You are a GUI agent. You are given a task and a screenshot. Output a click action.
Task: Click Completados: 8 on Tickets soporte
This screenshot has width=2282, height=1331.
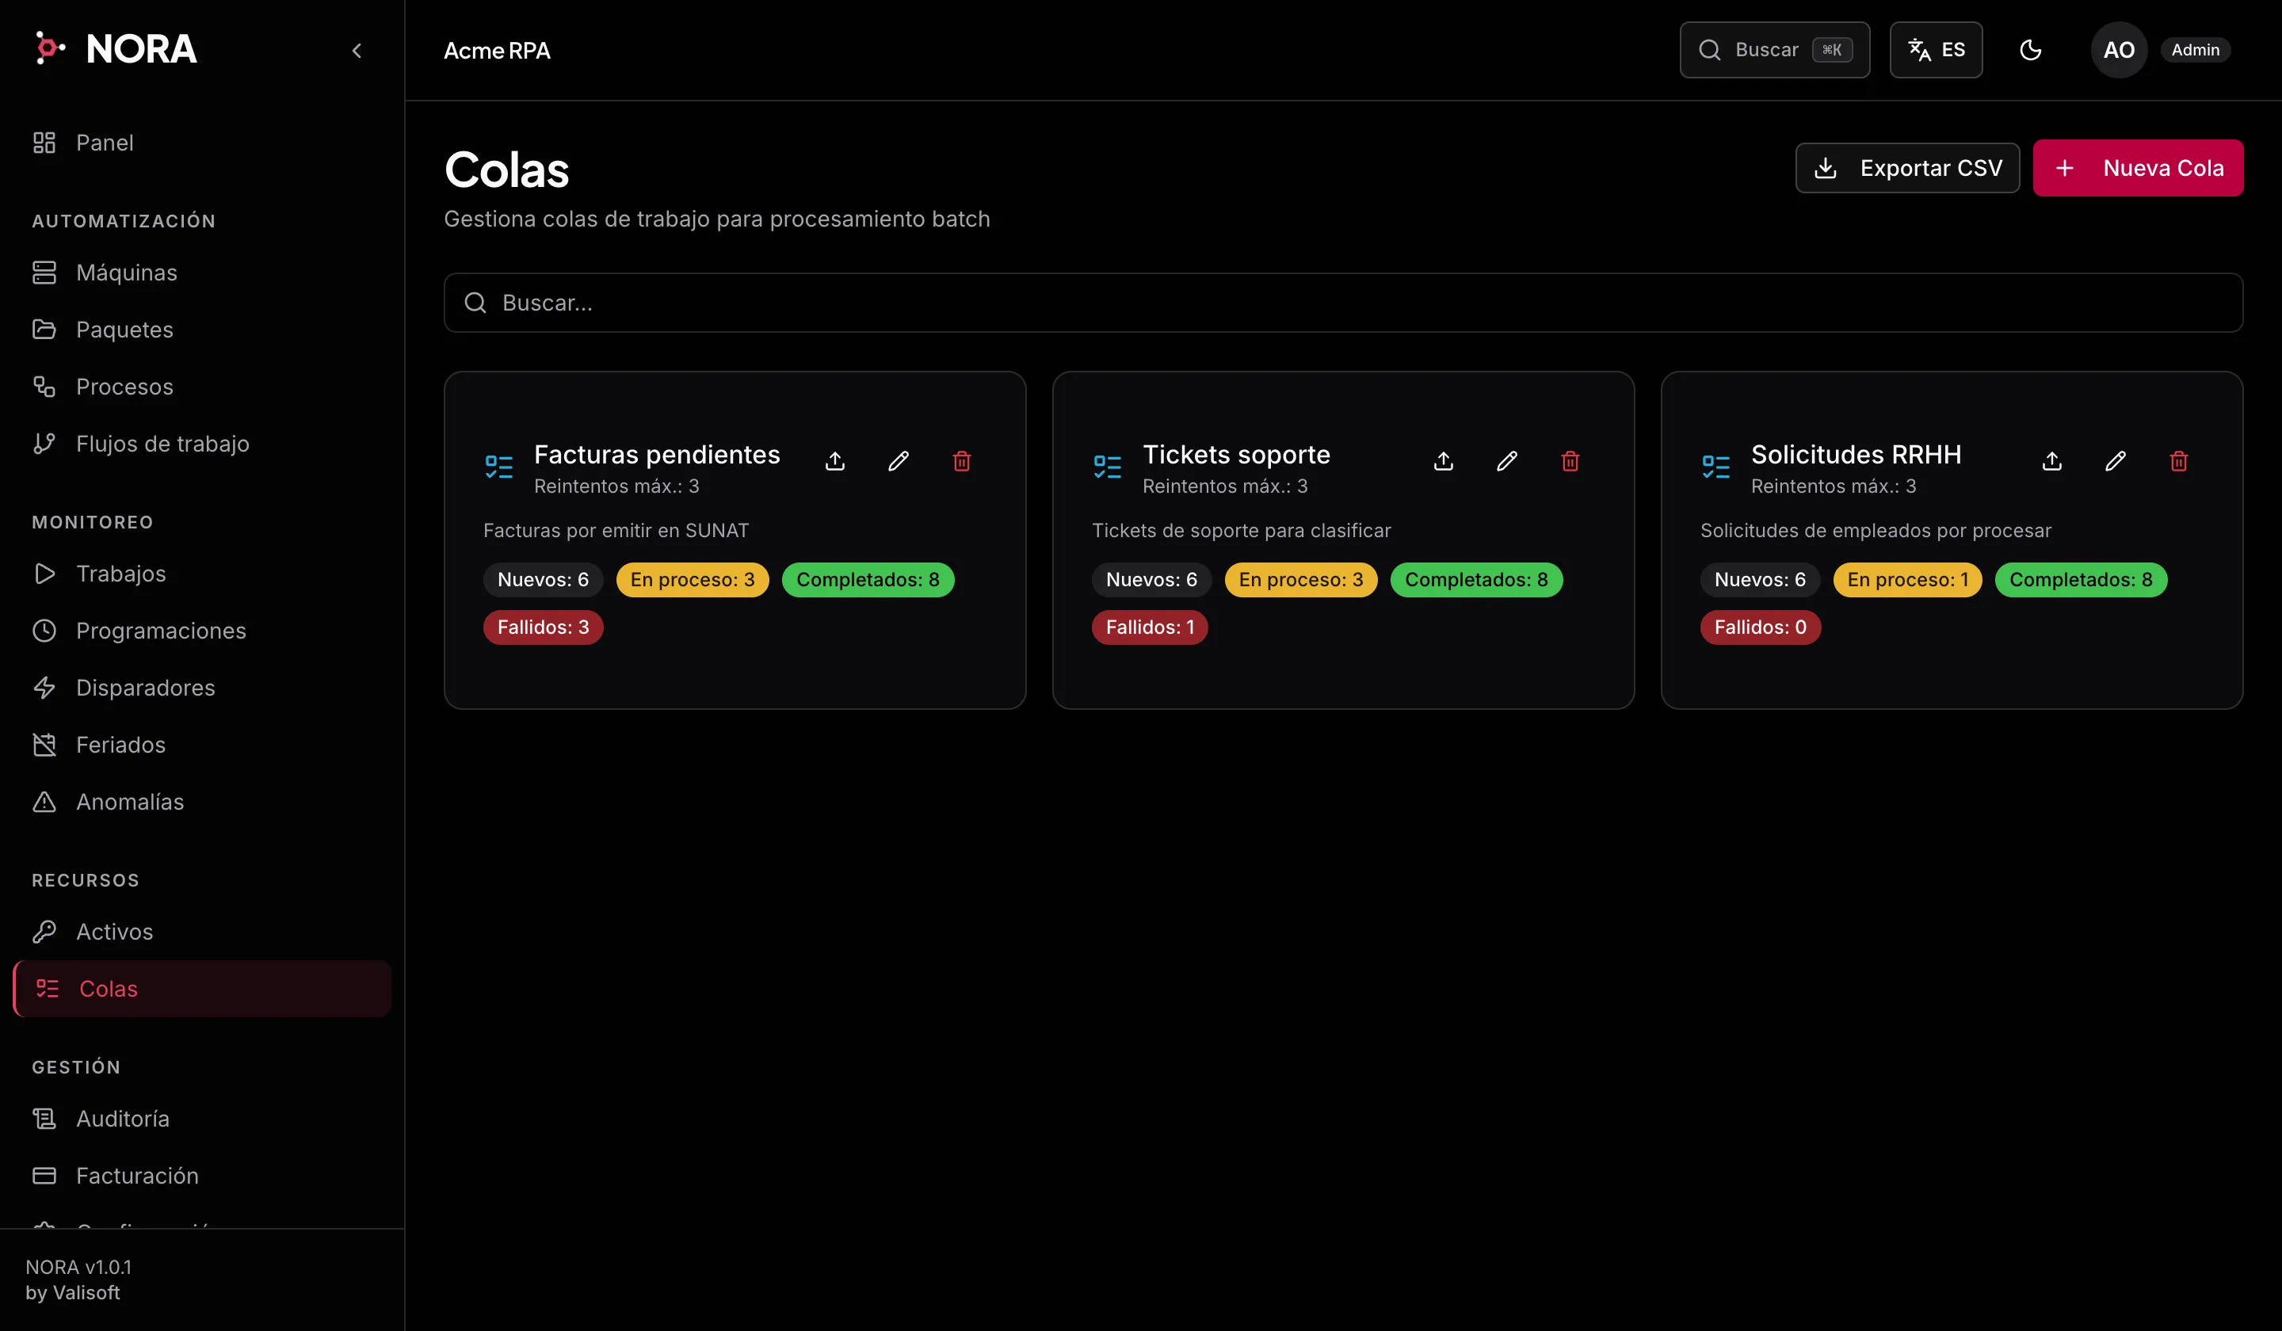pyautogui.click(x=1476, y=579)
